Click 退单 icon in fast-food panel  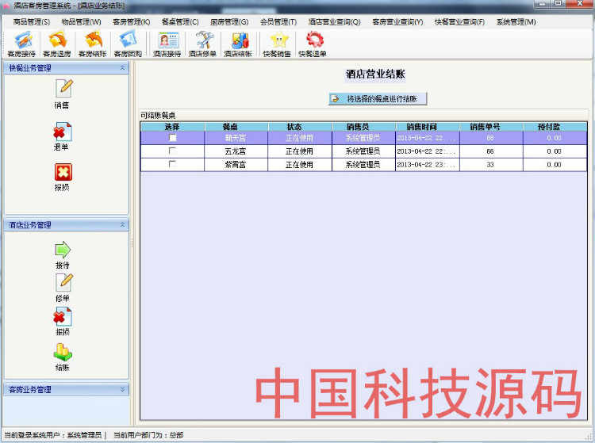62,136
